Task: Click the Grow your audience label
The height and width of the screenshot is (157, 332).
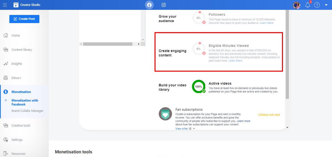Action: [x=167, y=19]
